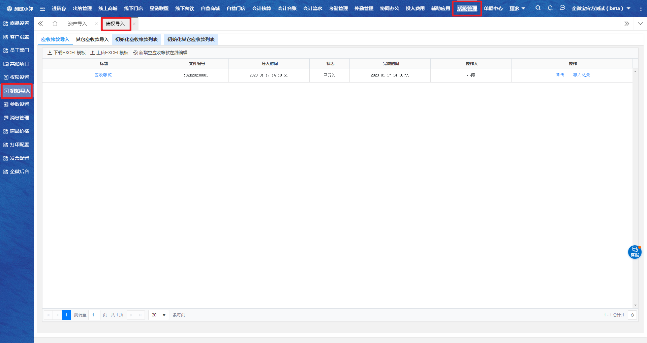Open the notification bell
The image size is (647, 343).
click(550, 8)
